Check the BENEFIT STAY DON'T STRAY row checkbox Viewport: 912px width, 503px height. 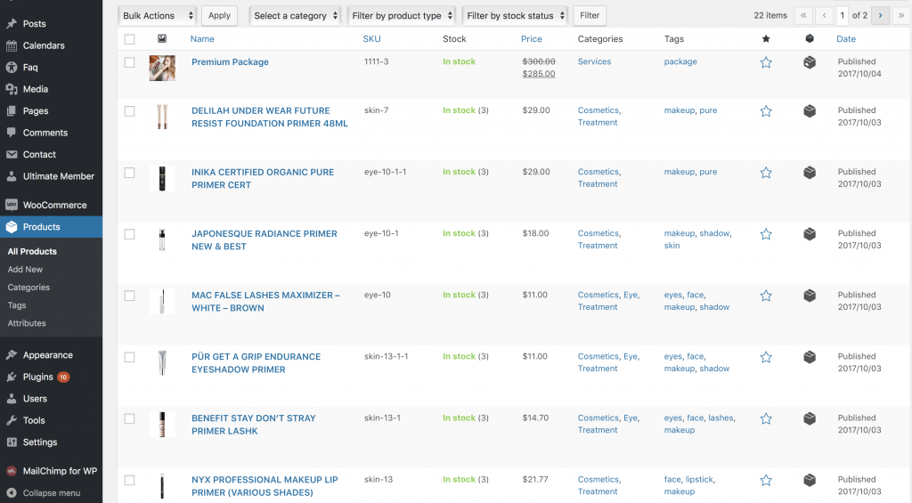[x=130, y=418]
